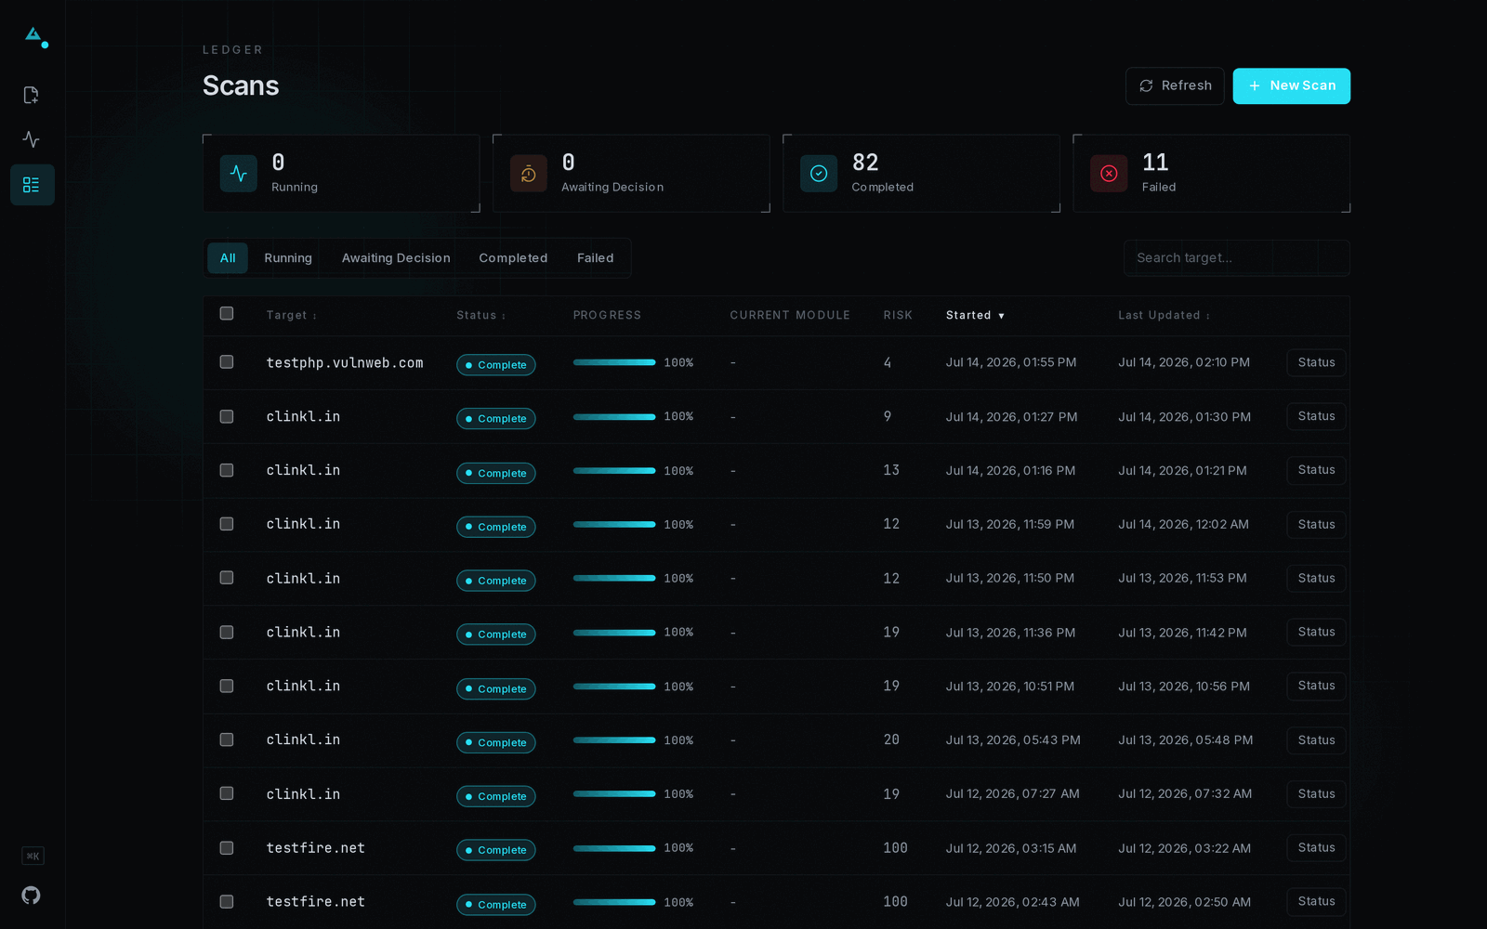This screenshot has width=1487, height=929.
Task: Click the Awaiting Decision clock icon
Action: click(529, 174)
